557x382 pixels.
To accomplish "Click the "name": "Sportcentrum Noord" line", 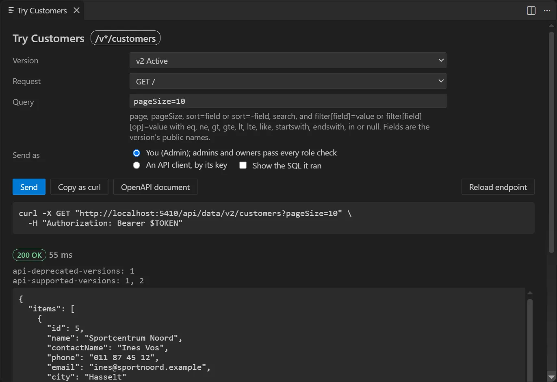I will pos(115,338).
